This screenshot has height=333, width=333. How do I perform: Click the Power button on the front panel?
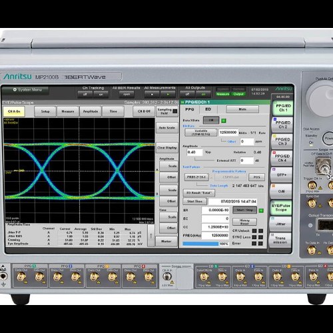(x=328, y=139)
